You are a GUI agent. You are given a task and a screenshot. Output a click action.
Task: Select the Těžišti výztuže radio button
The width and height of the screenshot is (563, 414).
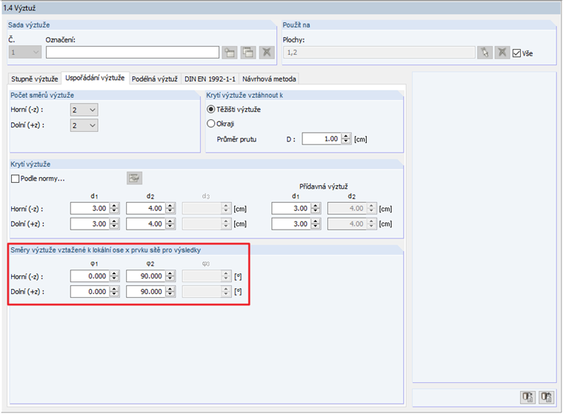click(x=211, y=109)
